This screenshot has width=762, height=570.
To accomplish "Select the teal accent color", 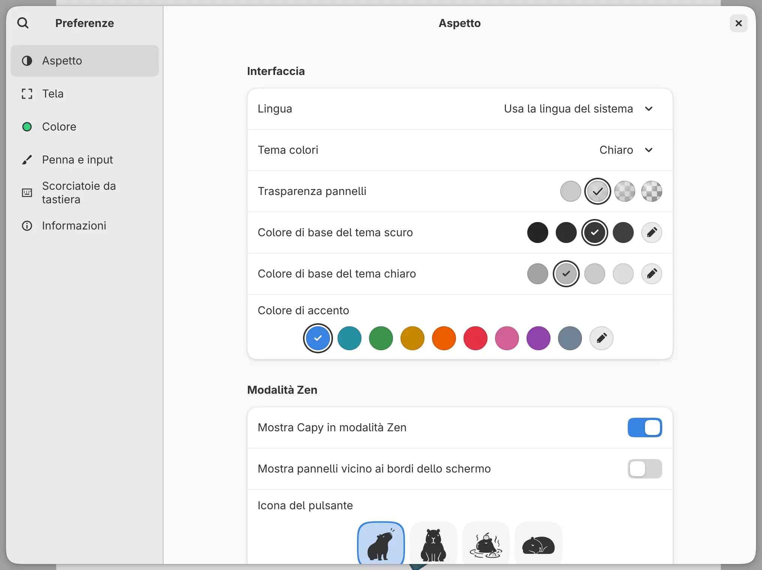I will tap(349, 338).
